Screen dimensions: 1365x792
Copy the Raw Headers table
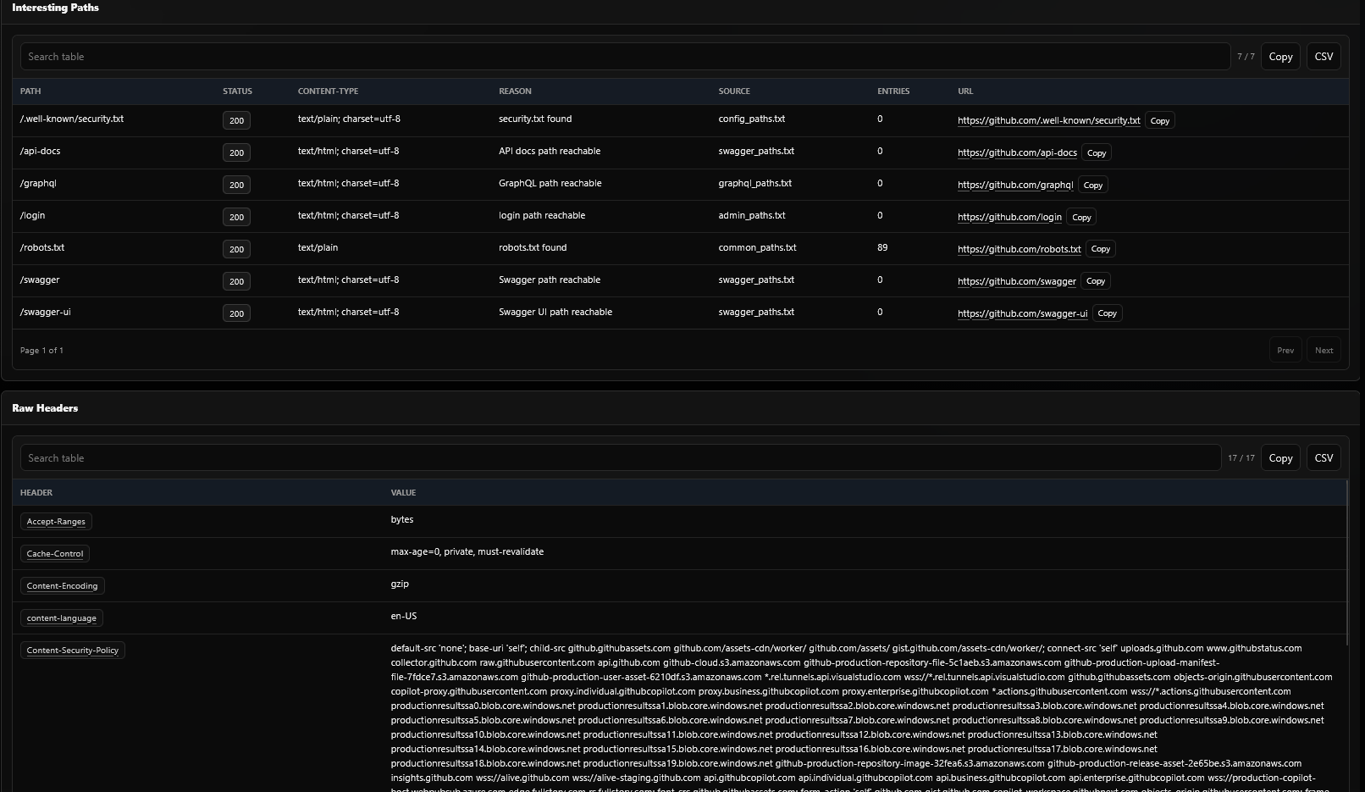[x=1280, y=458]
